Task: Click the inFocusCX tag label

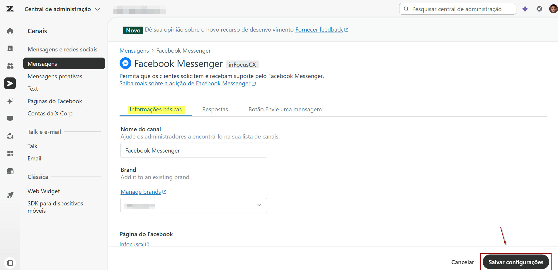Action: [242, 65]
